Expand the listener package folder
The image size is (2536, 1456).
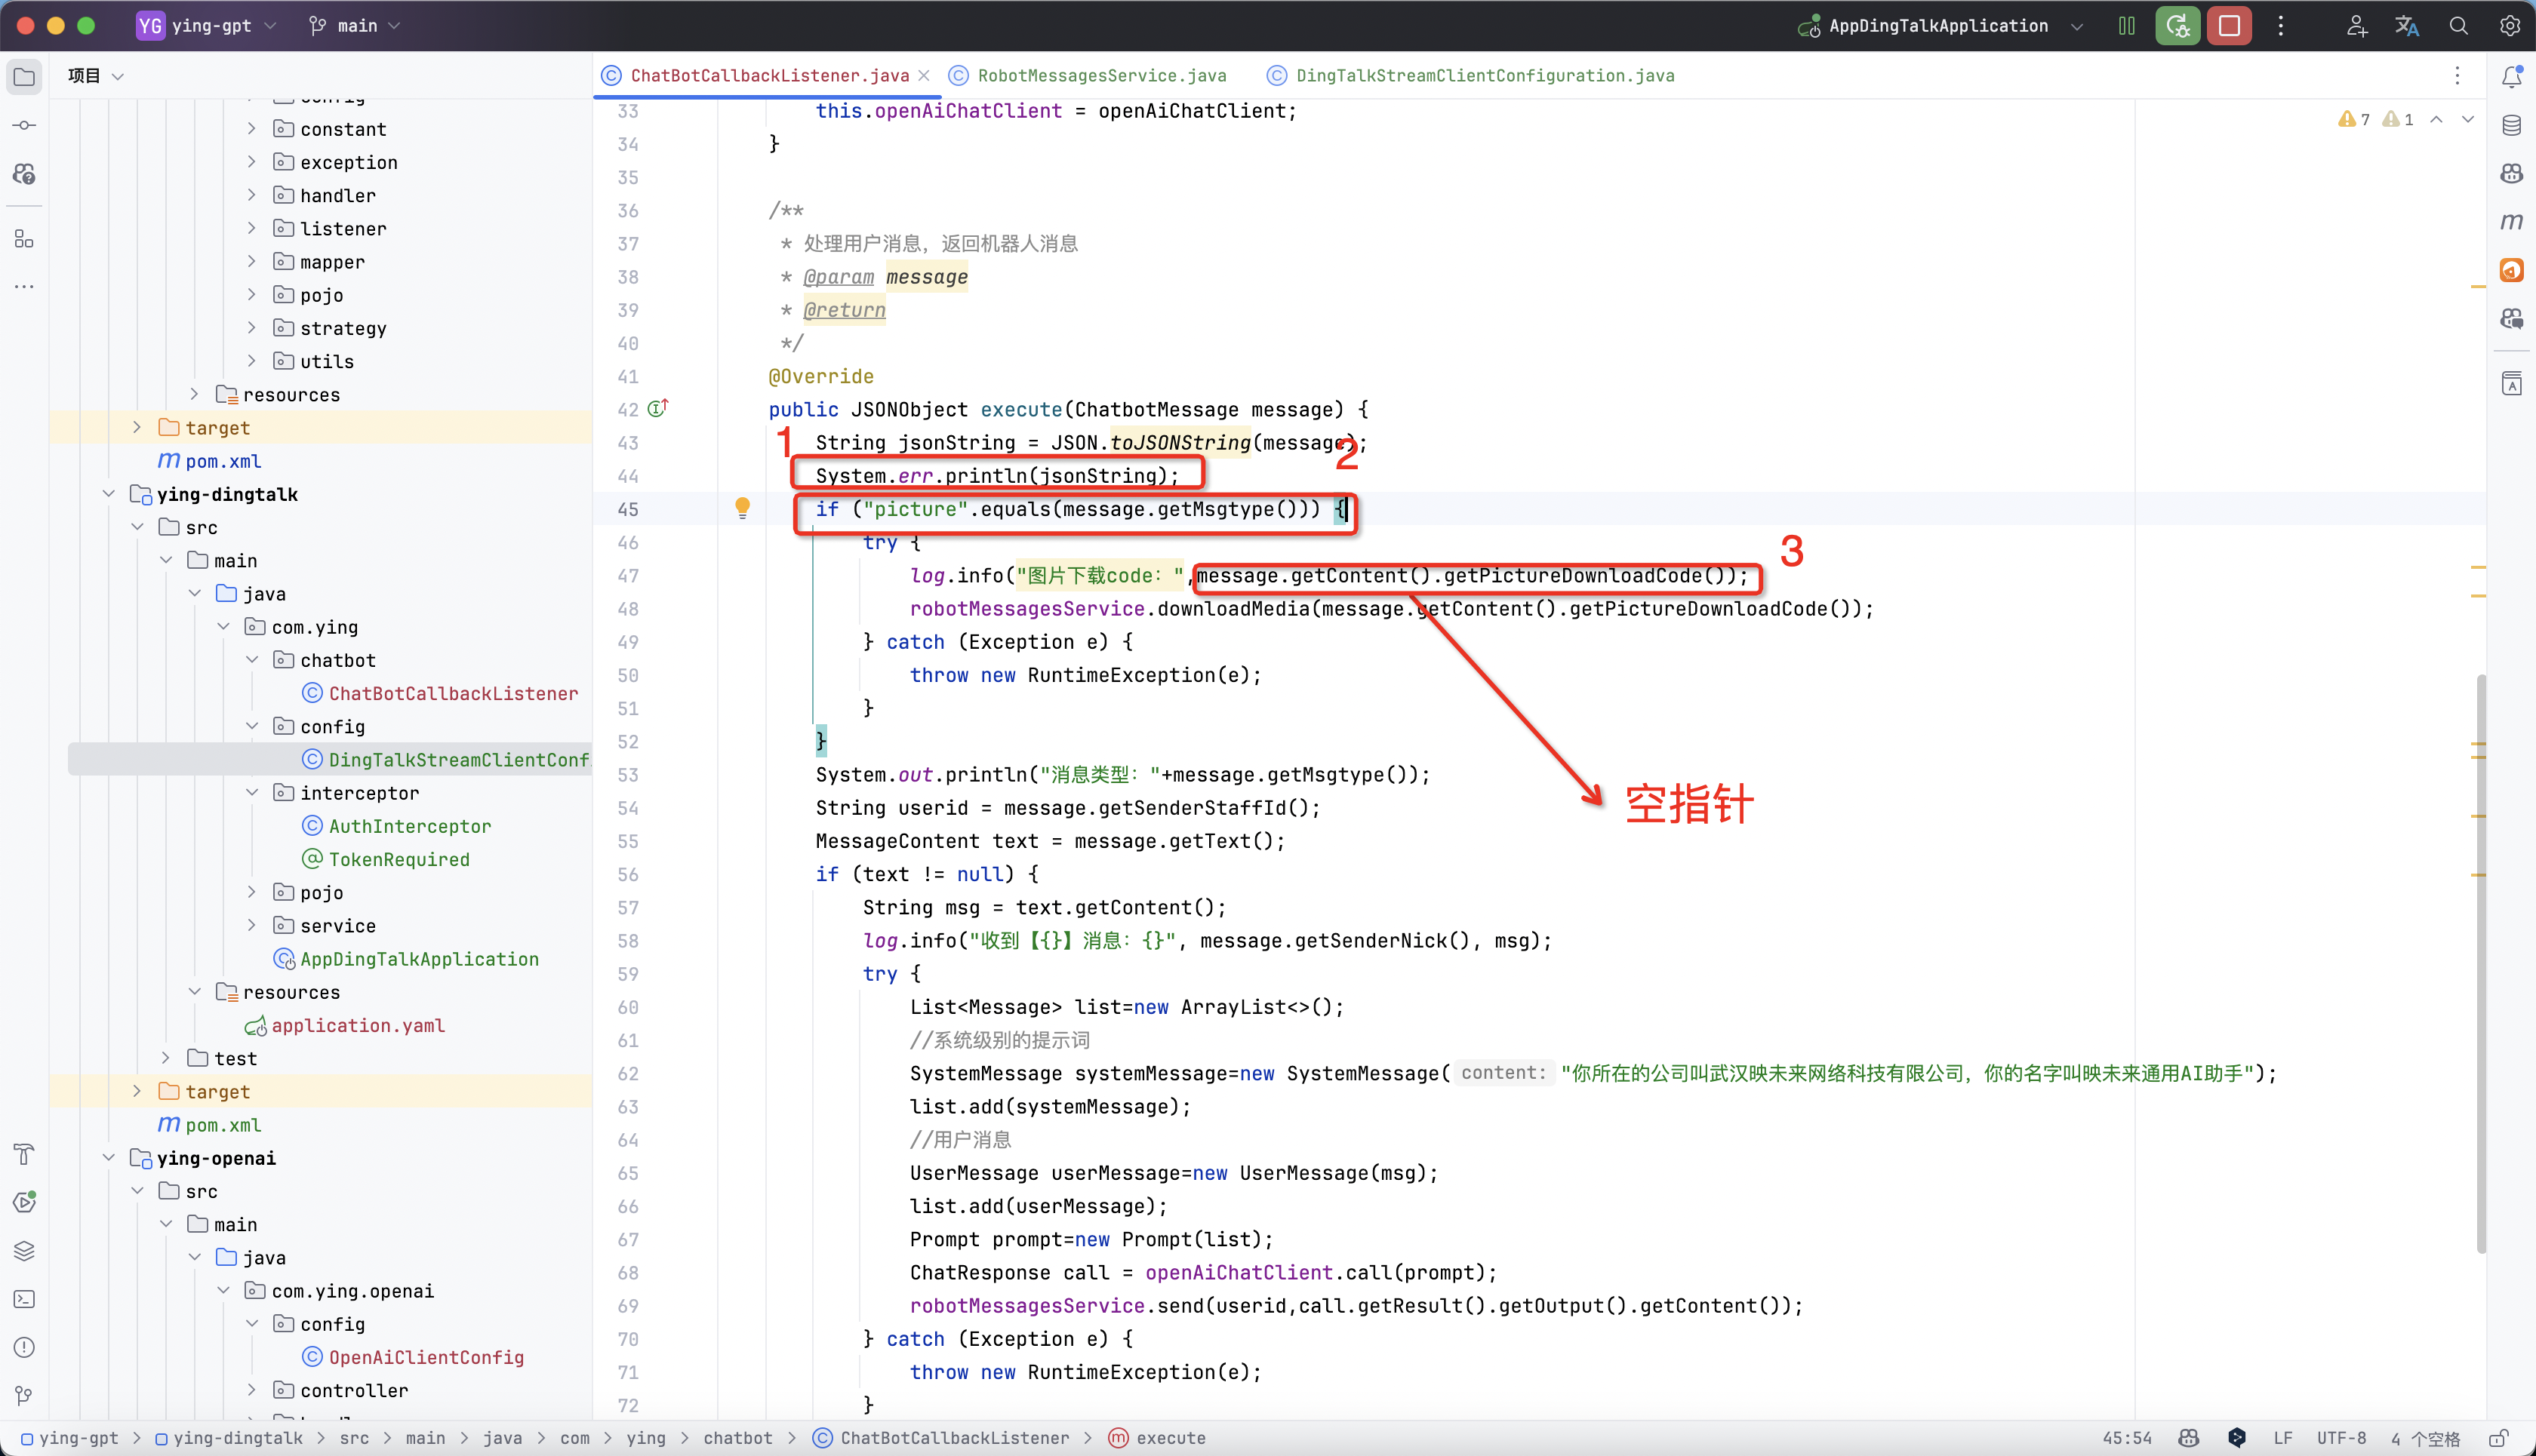tap(251, 228)
